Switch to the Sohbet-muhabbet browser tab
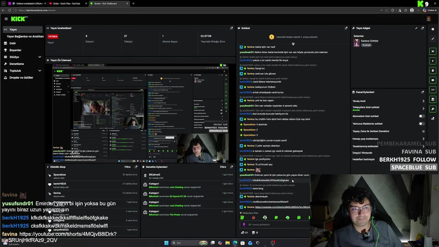The image size is (439, 247). [x=27, y=3]
